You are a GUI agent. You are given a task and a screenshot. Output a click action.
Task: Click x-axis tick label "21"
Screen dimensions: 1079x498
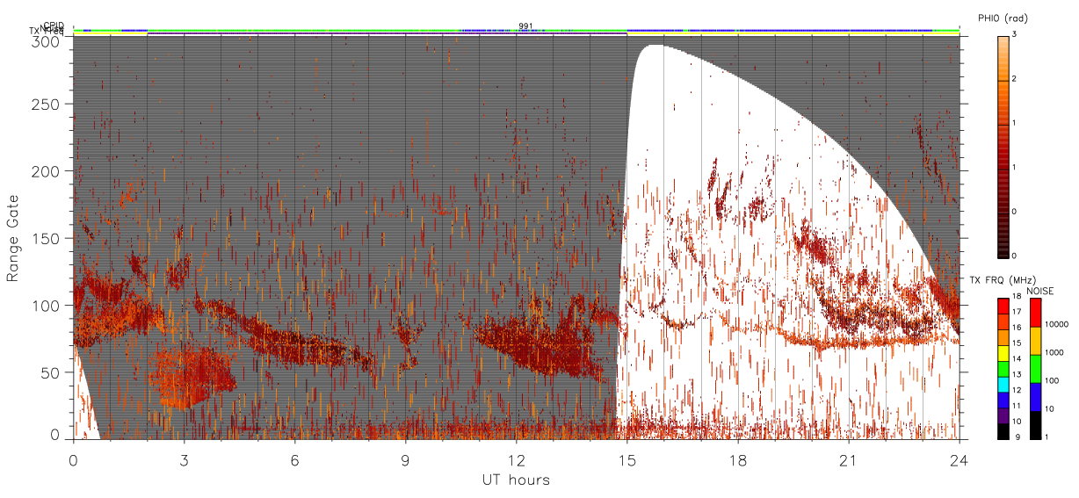(849, 459)
